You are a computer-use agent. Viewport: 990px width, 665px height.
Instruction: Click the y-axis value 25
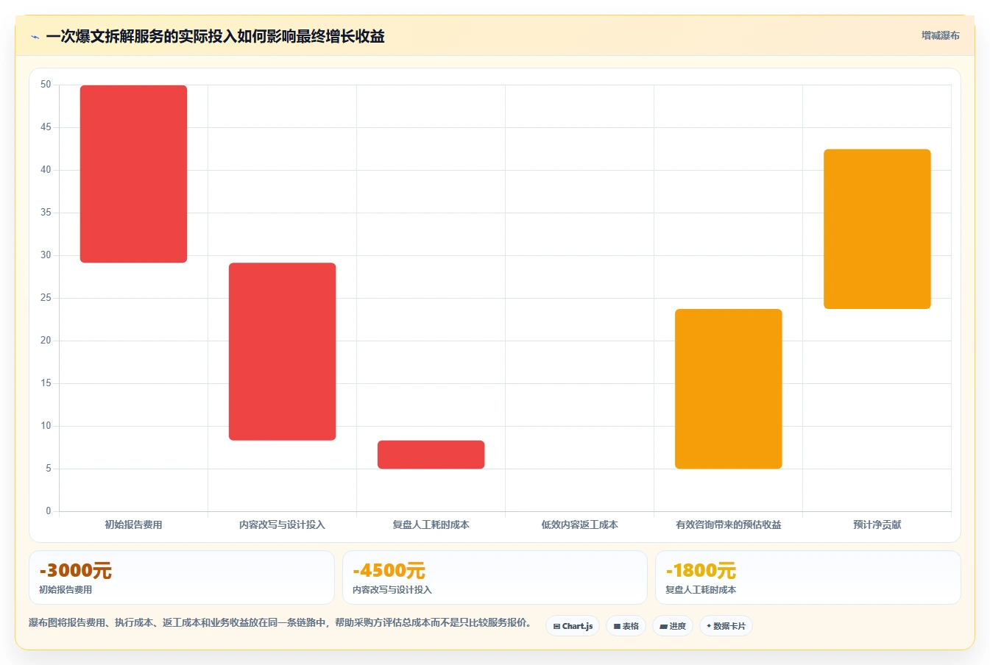(x=46, y=298)
